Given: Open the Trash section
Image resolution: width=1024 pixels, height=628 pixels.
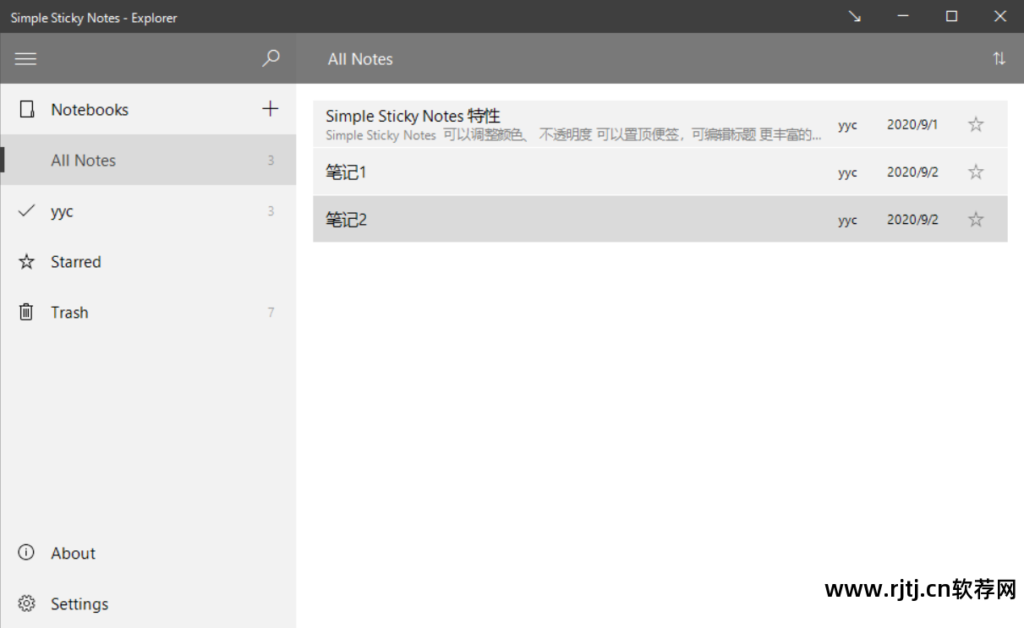Looking at the screenshot, I should pos(148,312).
